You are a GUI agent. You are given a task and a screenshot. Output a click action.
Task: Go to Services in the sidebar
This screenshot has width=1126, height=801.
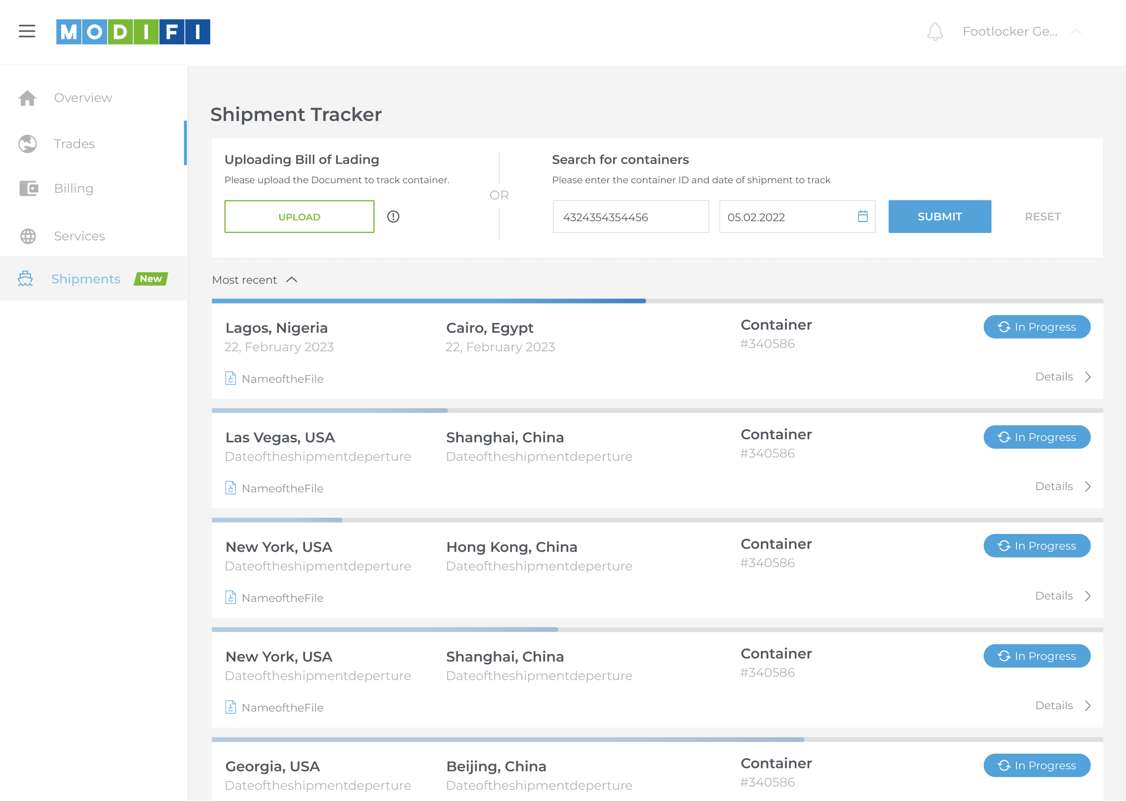(x=79, y=236)
